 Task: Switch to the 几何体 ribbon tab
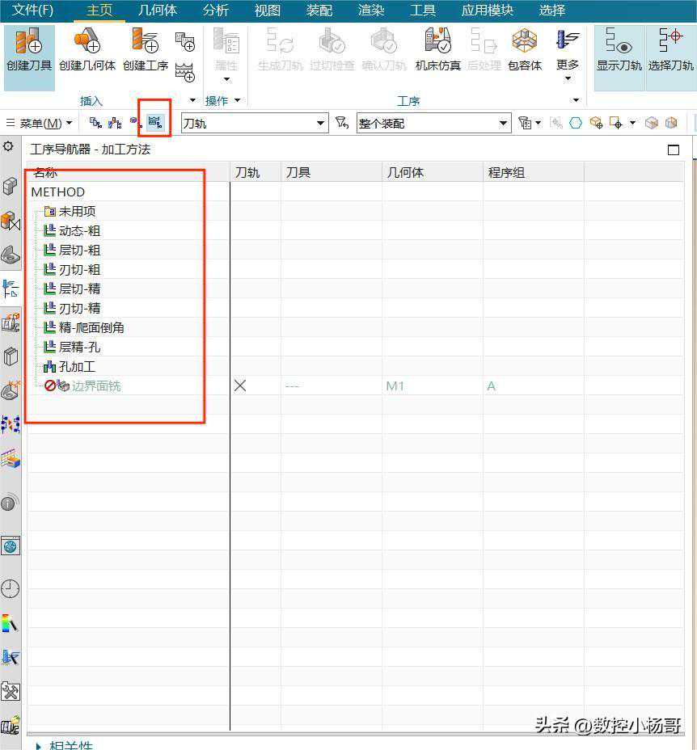coord(158,11)
